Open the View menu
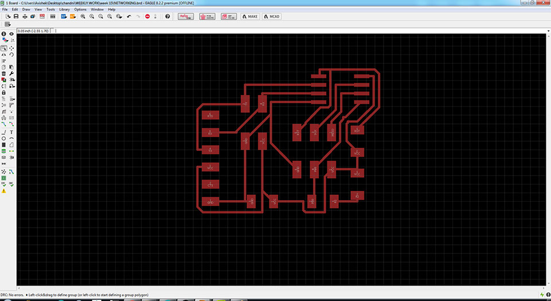 (38, 10)
